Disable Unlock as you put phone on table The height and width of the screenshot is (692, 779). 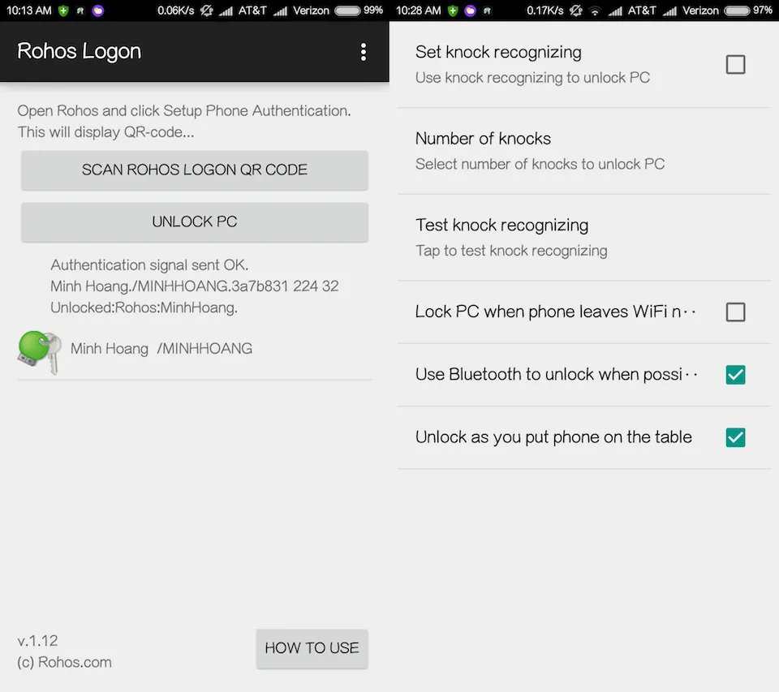735,437
